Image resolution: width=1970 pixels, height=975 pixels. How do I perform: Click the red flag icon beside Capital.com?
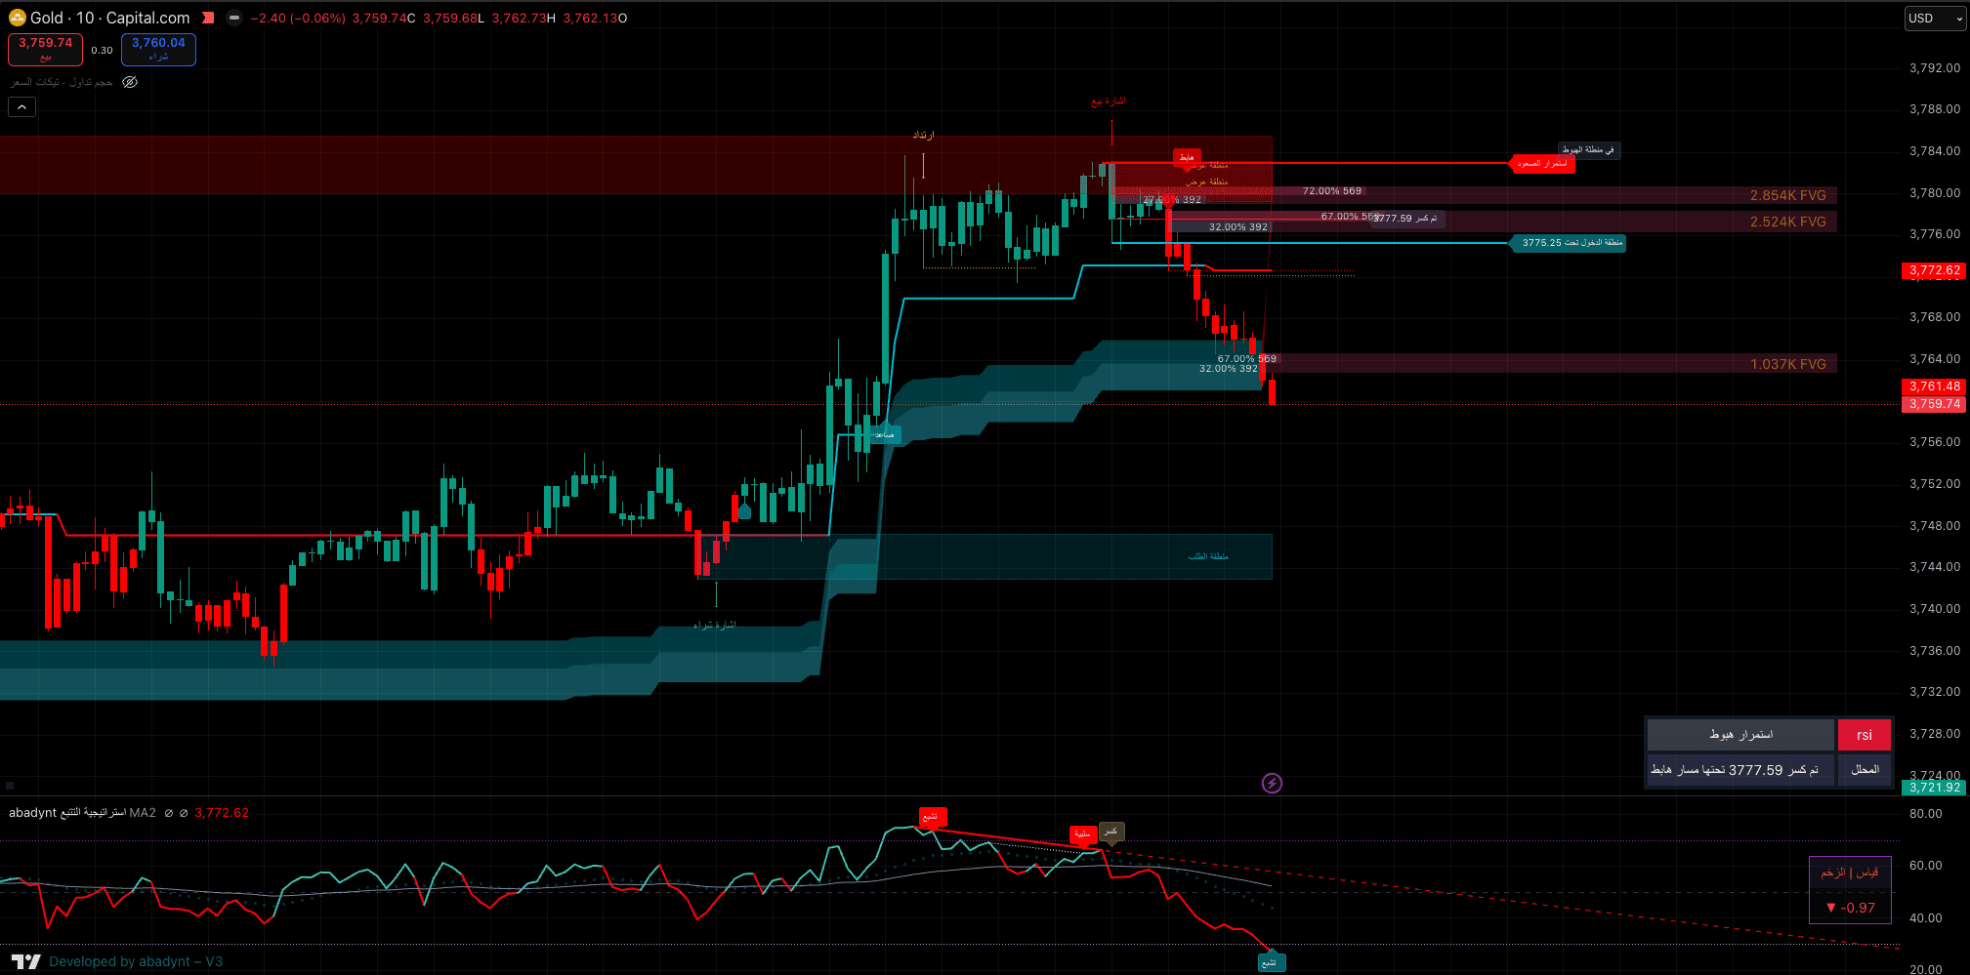point(208,18)
